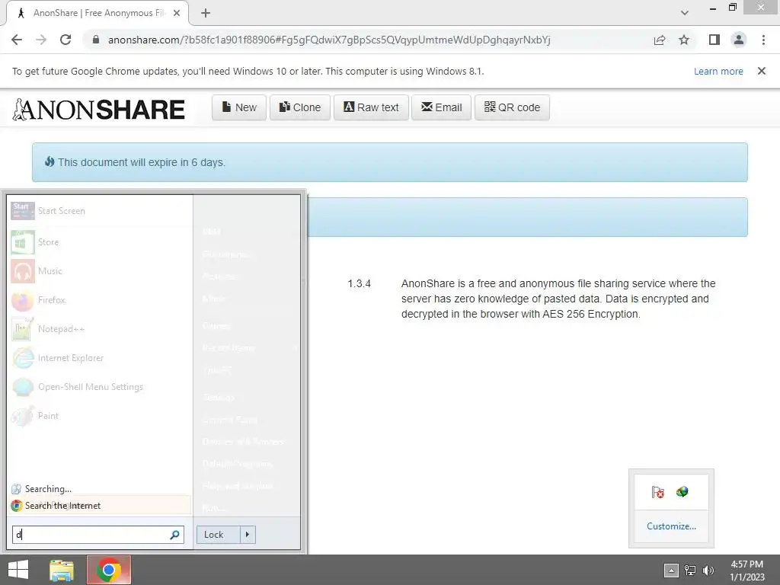Open the network status tray icon
The width and height of the screenshot is (780, 585).
690,570
